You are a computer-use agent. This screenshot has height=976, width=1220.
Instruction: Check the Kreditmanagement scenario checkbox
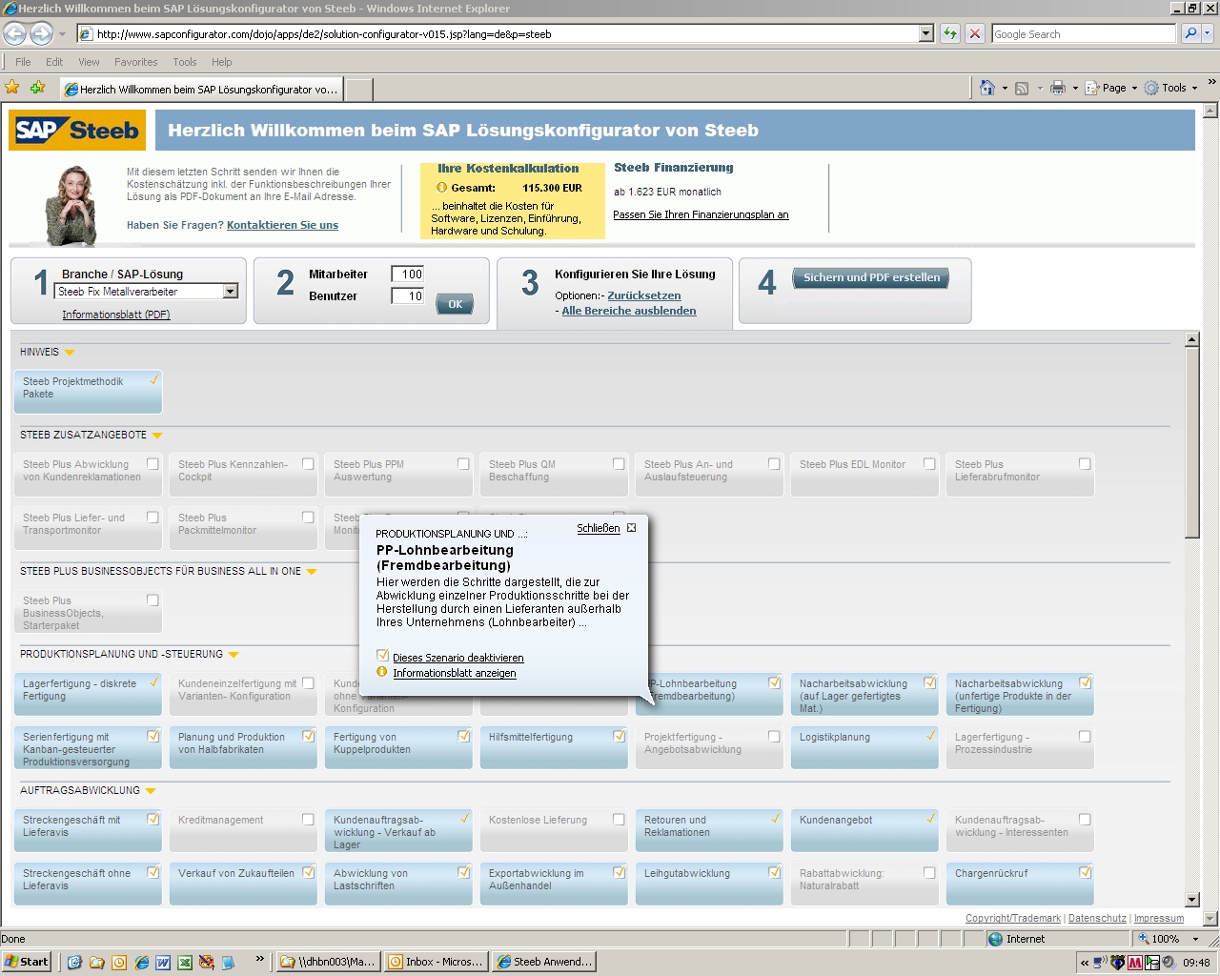pos(307,819)
